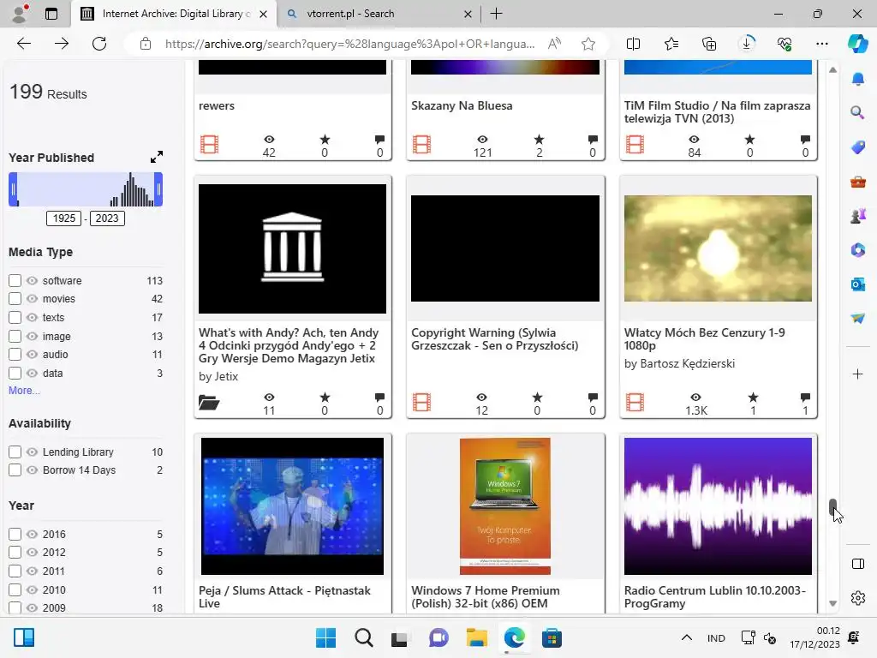
Task: Open Browser essentials heart icon
Action: 785,44
